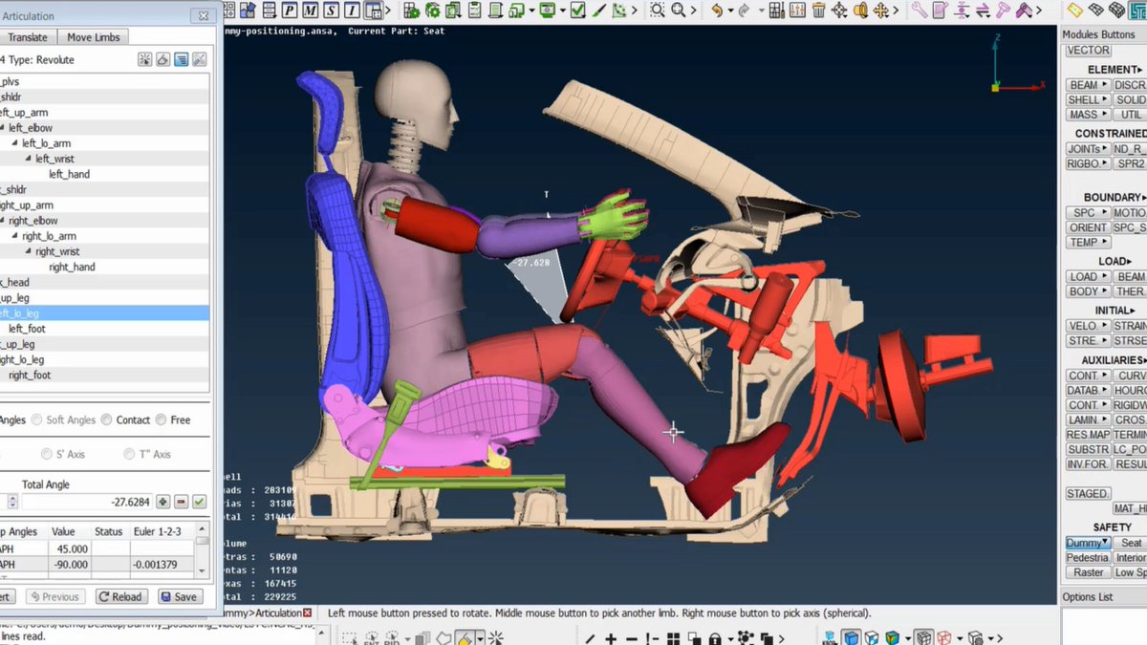Collapse the right_wrist tree node
Image resolution: width=1147 pixels, height=645 pixels.
click(x=29, y=251)
